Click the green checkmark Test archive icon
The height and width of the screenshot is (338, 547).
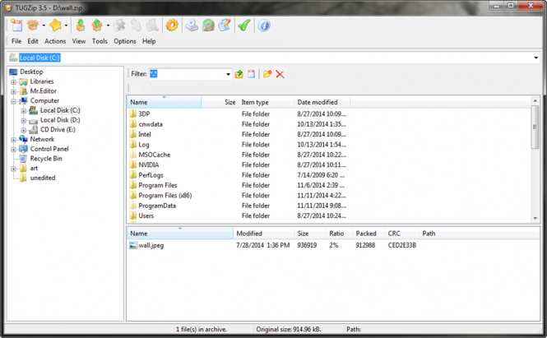point(244,25)
